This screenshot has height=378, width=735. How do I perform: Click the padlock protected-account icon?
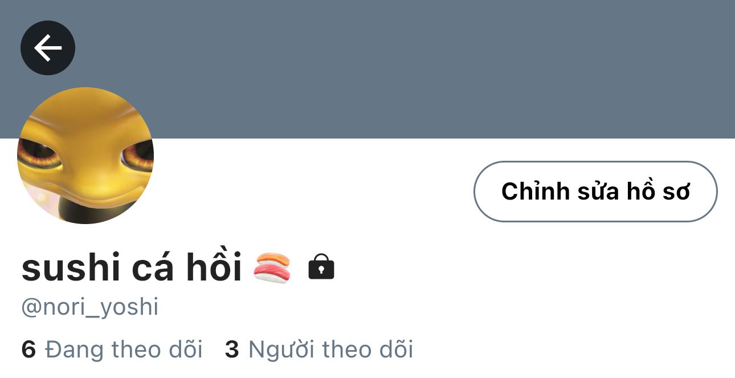[321, 267]
